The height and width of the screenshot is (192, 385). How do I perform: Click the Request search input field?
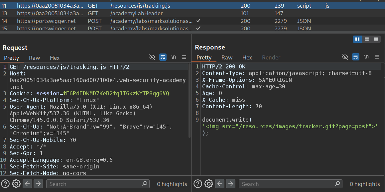(x=96, y=184)
